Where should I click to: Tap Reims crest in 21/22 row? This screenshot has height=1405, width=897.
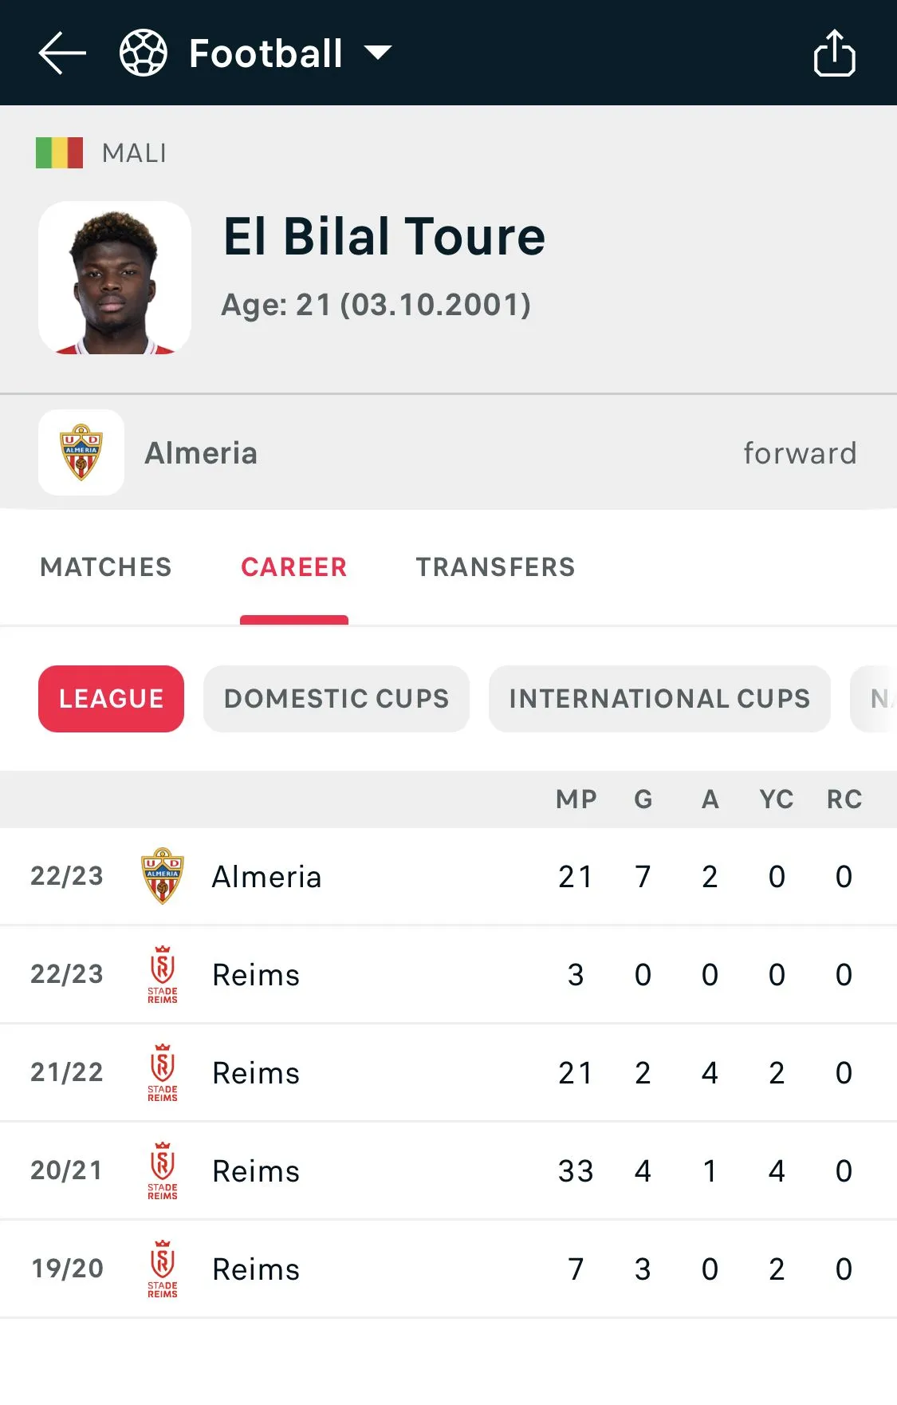pos(163,1072)
